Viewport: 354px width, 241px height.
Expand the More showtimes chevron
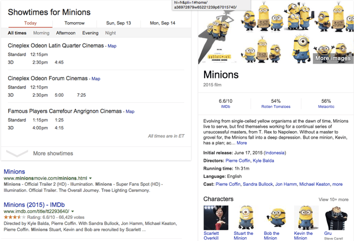coord(16,153)
